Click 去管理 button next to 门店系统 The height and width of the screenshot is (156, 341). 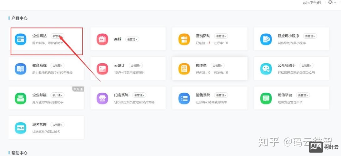pos(139,95)
